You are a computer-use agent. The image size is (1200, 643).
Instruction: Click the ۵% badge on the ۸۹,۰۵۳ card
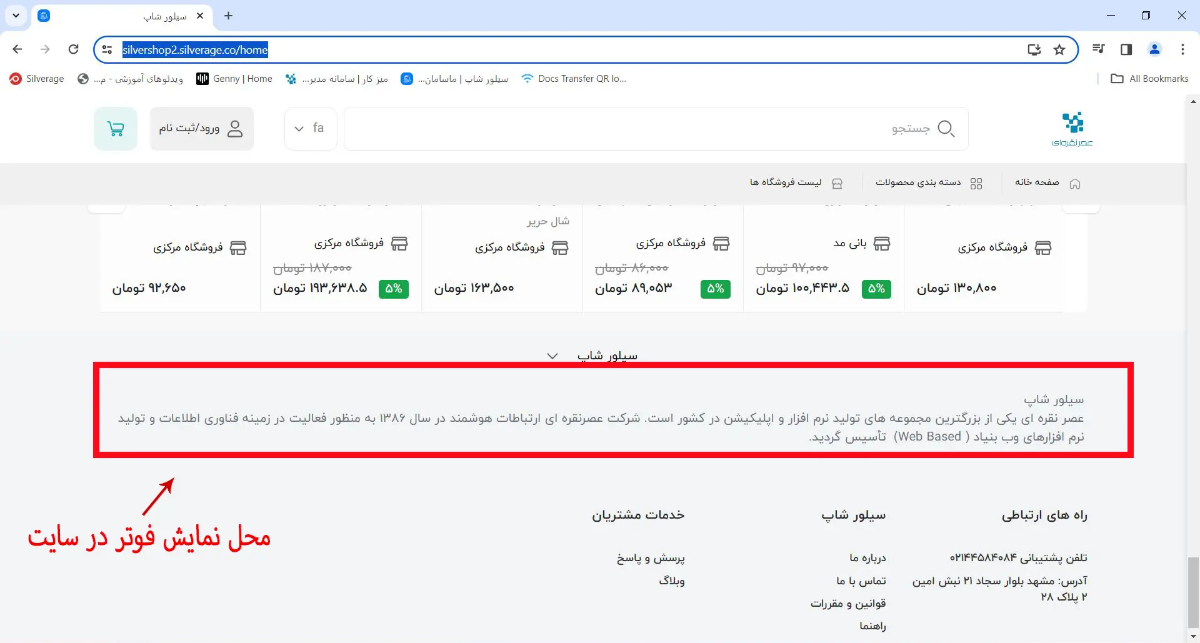tap(716, 289)
